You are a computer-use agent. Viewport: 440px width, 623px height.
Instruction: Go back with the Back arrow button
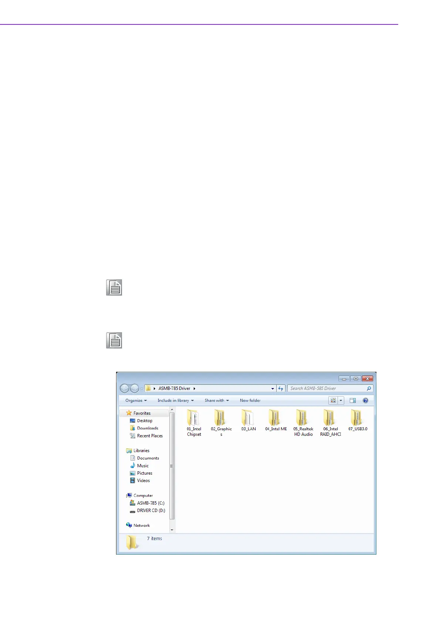click(125, 388)
